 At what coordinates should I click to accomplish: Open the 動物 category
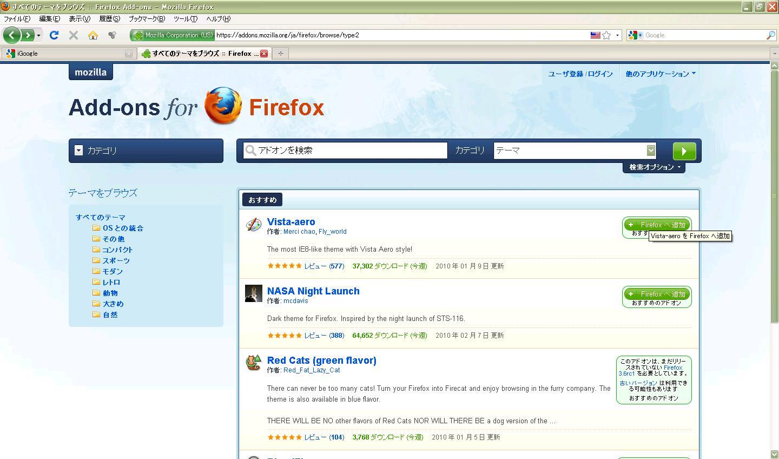pyautogui.click(x=110, y=293)
